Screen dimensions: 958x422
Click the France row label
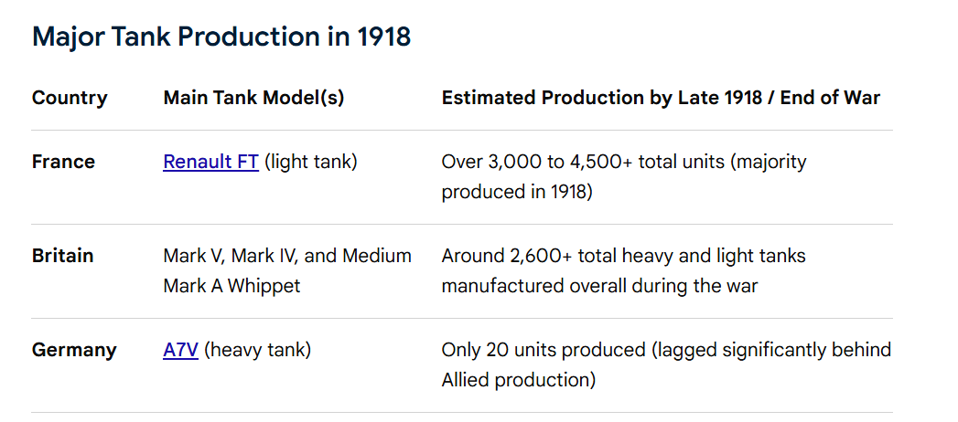63,163
